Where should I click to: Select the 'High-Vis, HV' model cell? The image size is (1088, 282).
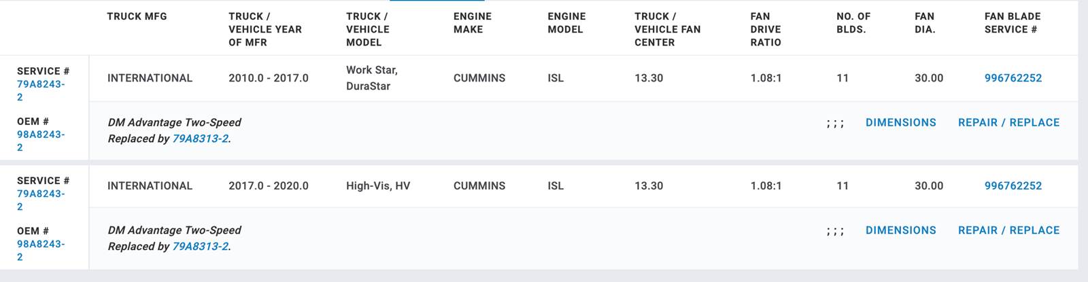[x=377, y=186]
